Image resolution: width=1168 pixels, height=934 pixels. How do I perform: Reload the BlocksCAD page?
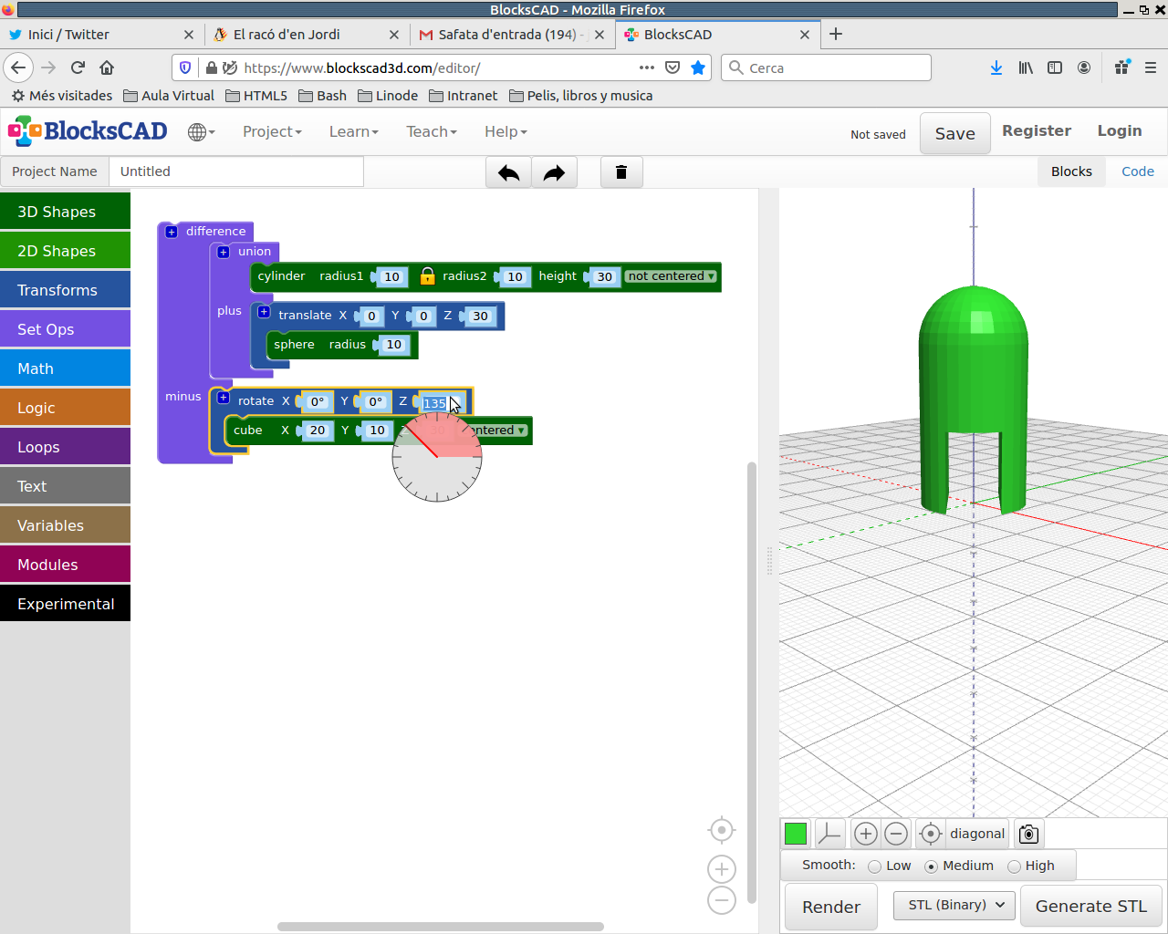[x=78, y=67]
